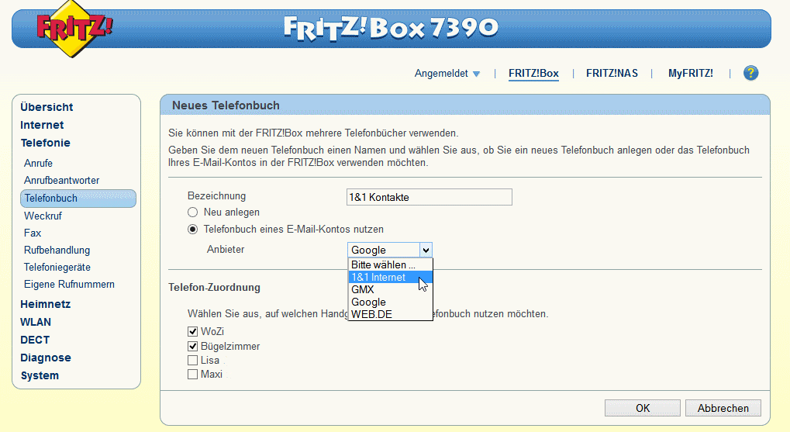This screenshot has width=790, height=432.
Task: Click the FRITZ! logo icon
Action: (x=75, y=29)
